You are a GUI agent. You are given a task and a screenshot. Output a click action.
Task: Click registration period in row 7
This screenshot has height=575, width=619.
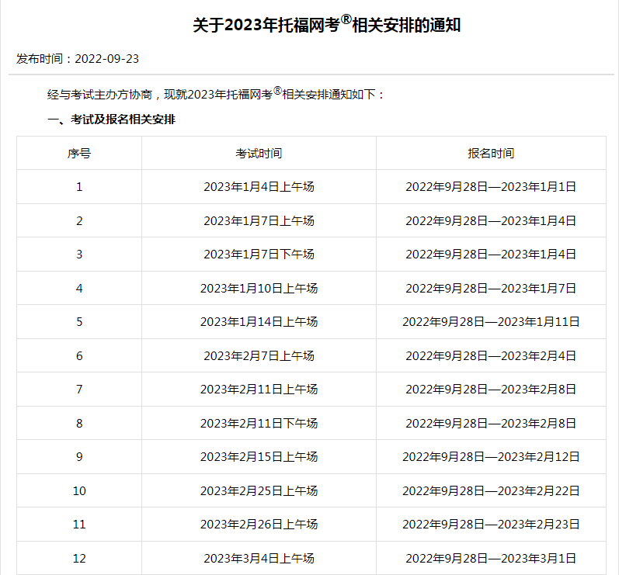tap(491, 390)
